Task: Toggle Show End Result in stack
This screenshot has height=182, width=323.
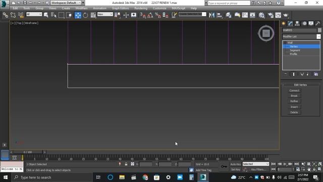Action: [294, 74]
